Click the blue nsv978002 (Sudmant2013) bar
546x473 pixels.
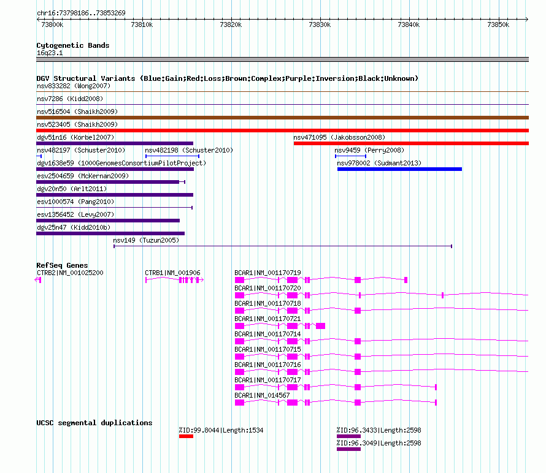click(x=399, y=169)
